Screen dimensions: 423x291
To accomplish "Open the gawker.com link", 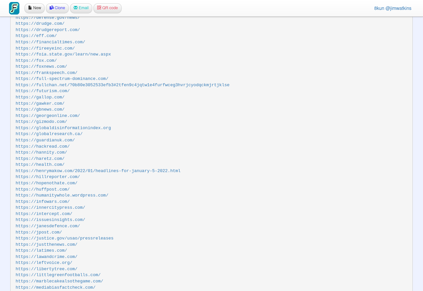I will click(x=40, y=104).
